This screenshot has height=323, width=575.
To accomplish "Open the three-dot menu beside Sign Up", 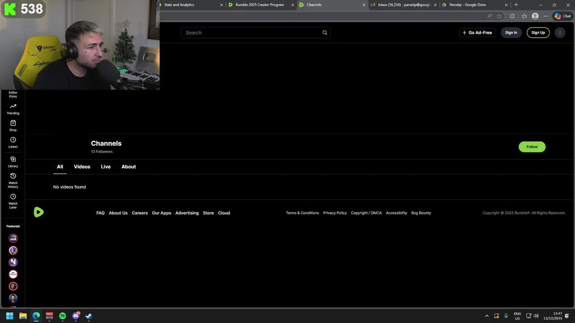I will pyautogui.click(x=560, y=33).
